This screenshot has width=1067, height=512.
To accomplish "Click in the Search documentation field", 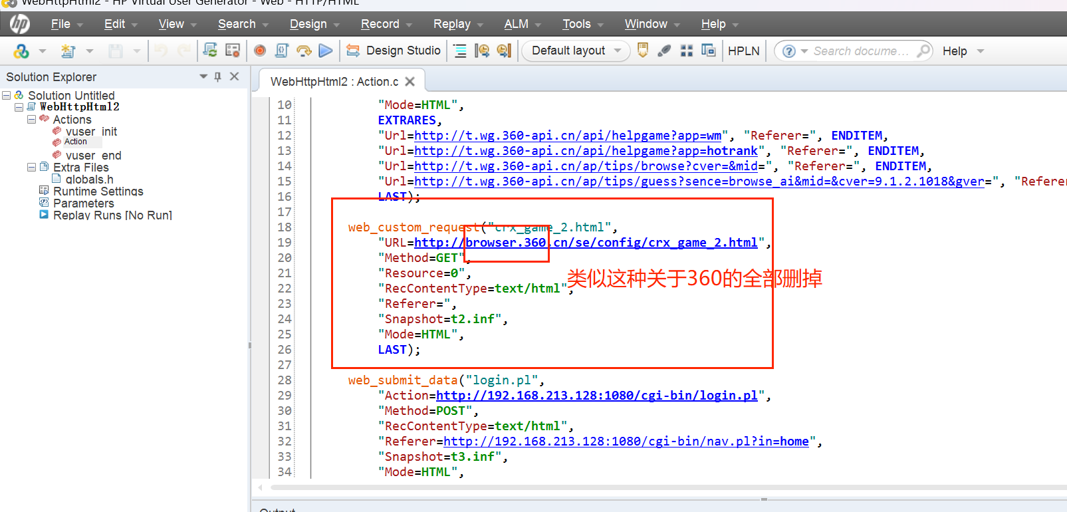I will 862,51.
